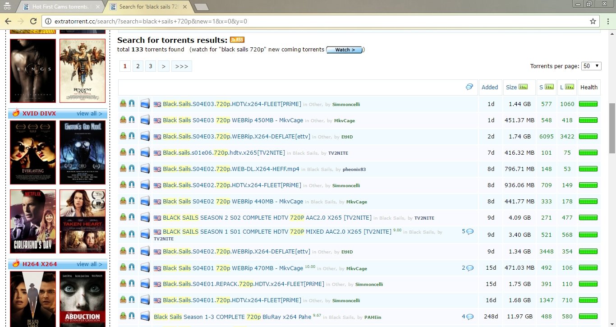This screenshot has height=327, width=616.
Task: Jump to last results page
Action: (x=182, y=66)
